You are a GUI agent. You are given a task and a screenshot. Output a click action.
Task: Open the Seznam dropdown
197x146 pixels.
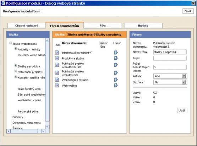pos(184,82)
